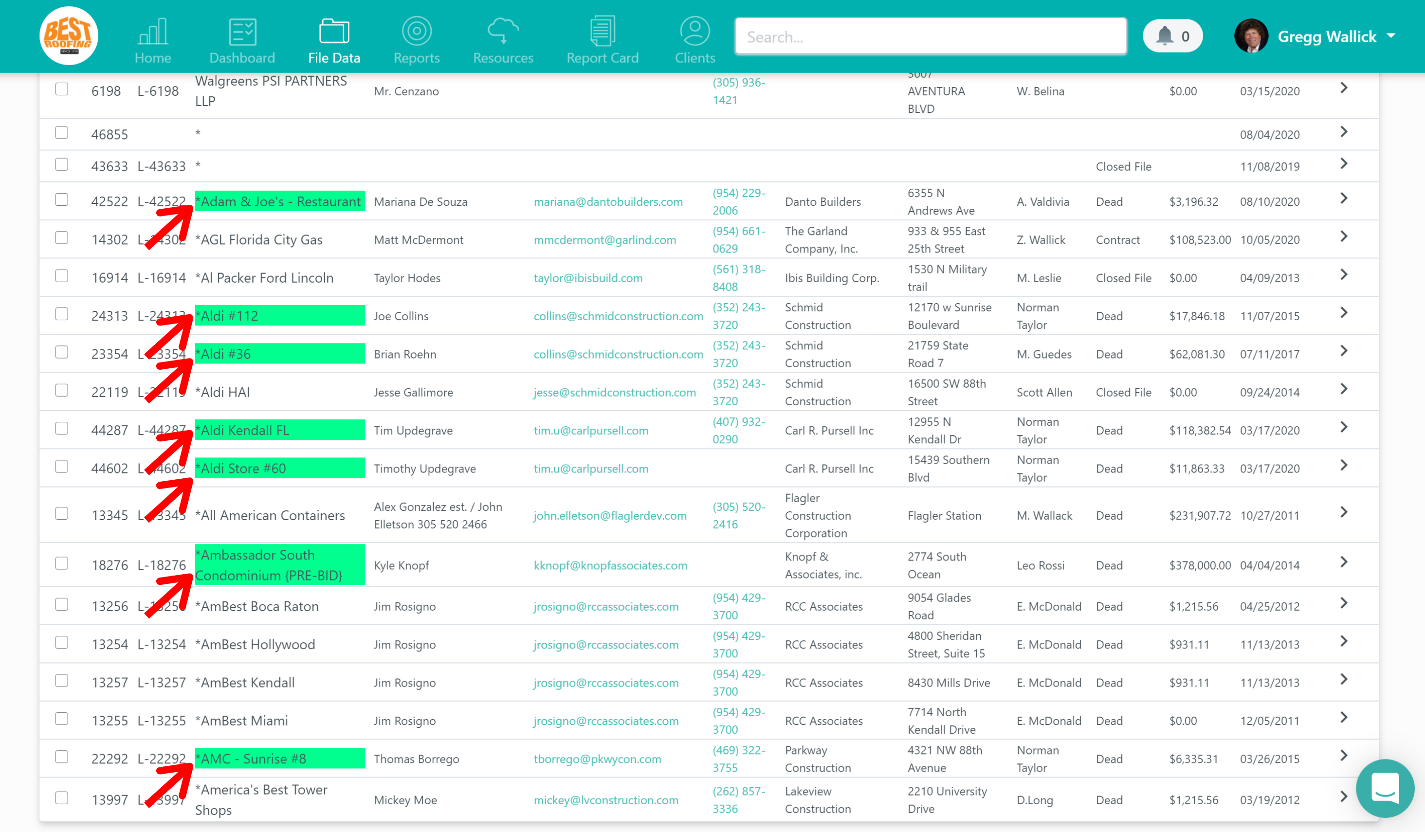Select checkbox for Aldi #36 row
This screenshot has height=832, width=1425.
tap(62, 352)
